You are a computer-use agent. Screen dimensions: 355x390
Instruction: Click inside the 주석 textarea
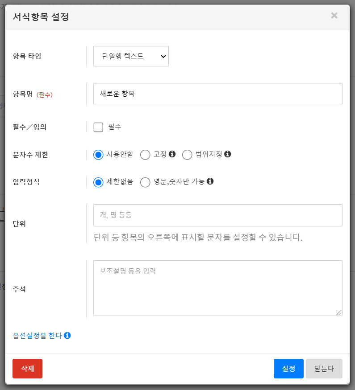(x=217, y=288)
